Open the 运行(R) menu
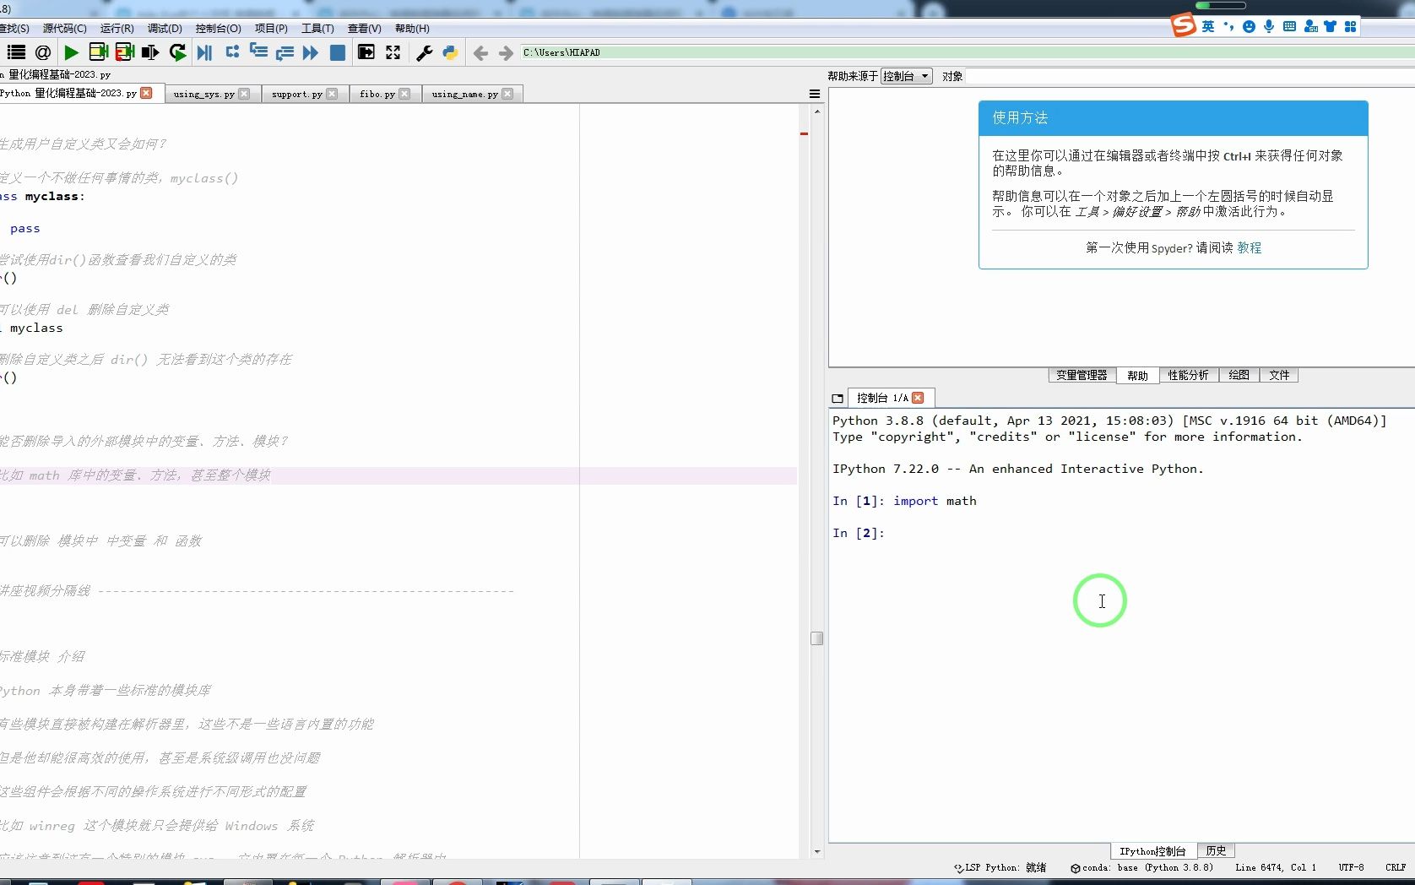Screen dimensions: 1415x885 click(117, 29)
